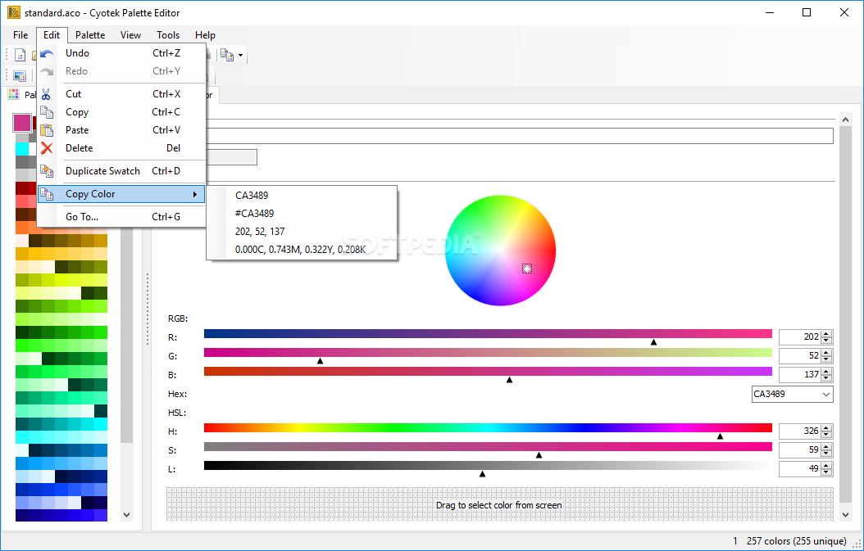Click the G value field showing 52
The width and height of the screenshot is (864, 551).
pyautogui.click(x=800, y=355)
